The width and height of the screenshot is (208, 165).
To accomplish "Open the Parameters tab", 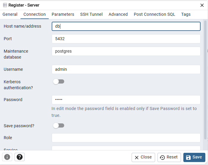I will click(63, 14).
